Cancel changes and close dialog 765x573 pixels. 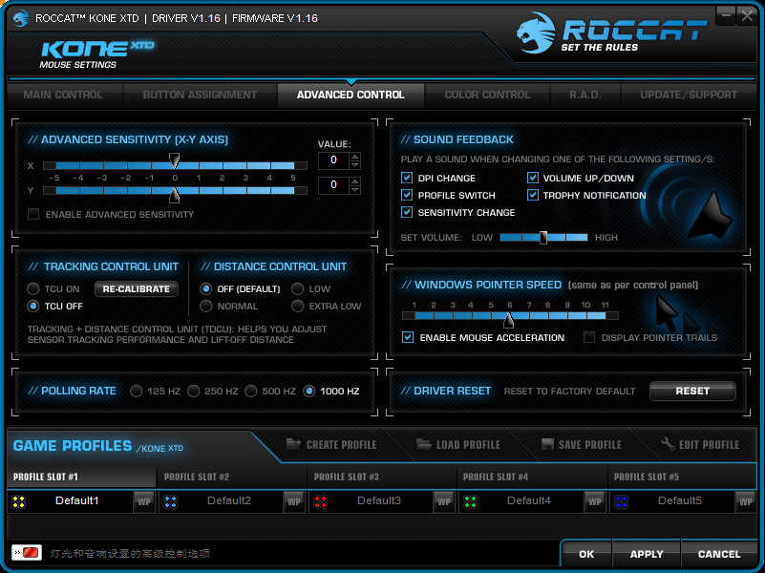[719, 554]
